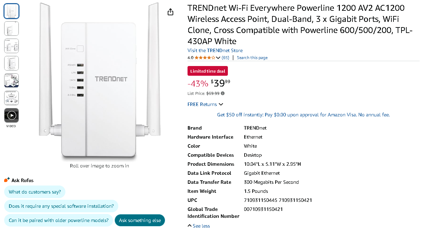This screenshot has height=230, width=422.
Task: Select the package contents diagram thumbnail
Action: pos(11,80)
